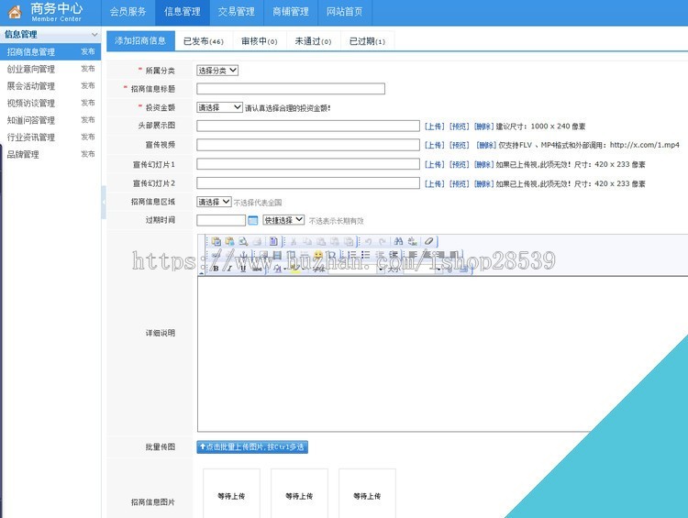Click the Cut scissors icon in editor
The image size is (688, 518).
294,241
